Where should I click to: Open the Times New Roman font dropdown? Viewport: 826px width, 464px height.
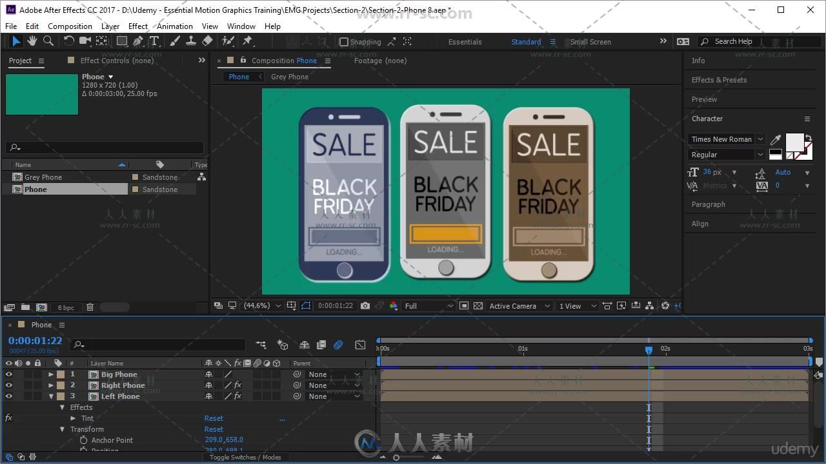click(x=727, y=139)
